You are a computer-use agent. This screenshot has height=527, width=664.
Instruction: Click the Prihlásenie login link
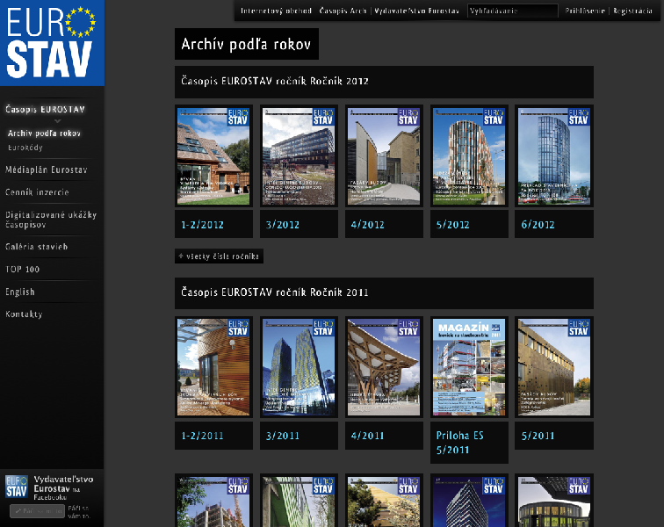tap(585, 11)
